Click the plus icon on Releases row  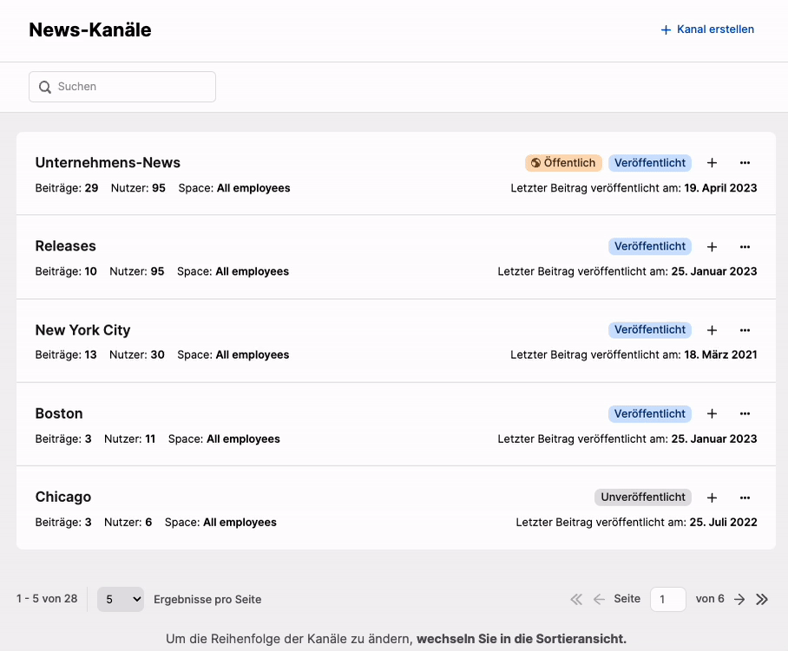click(712, 246)
